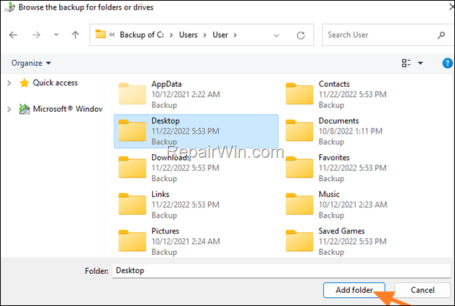Click the 'Documents' folder name
The height and width of the screenshot is (306, 455).
click(339, 121)
